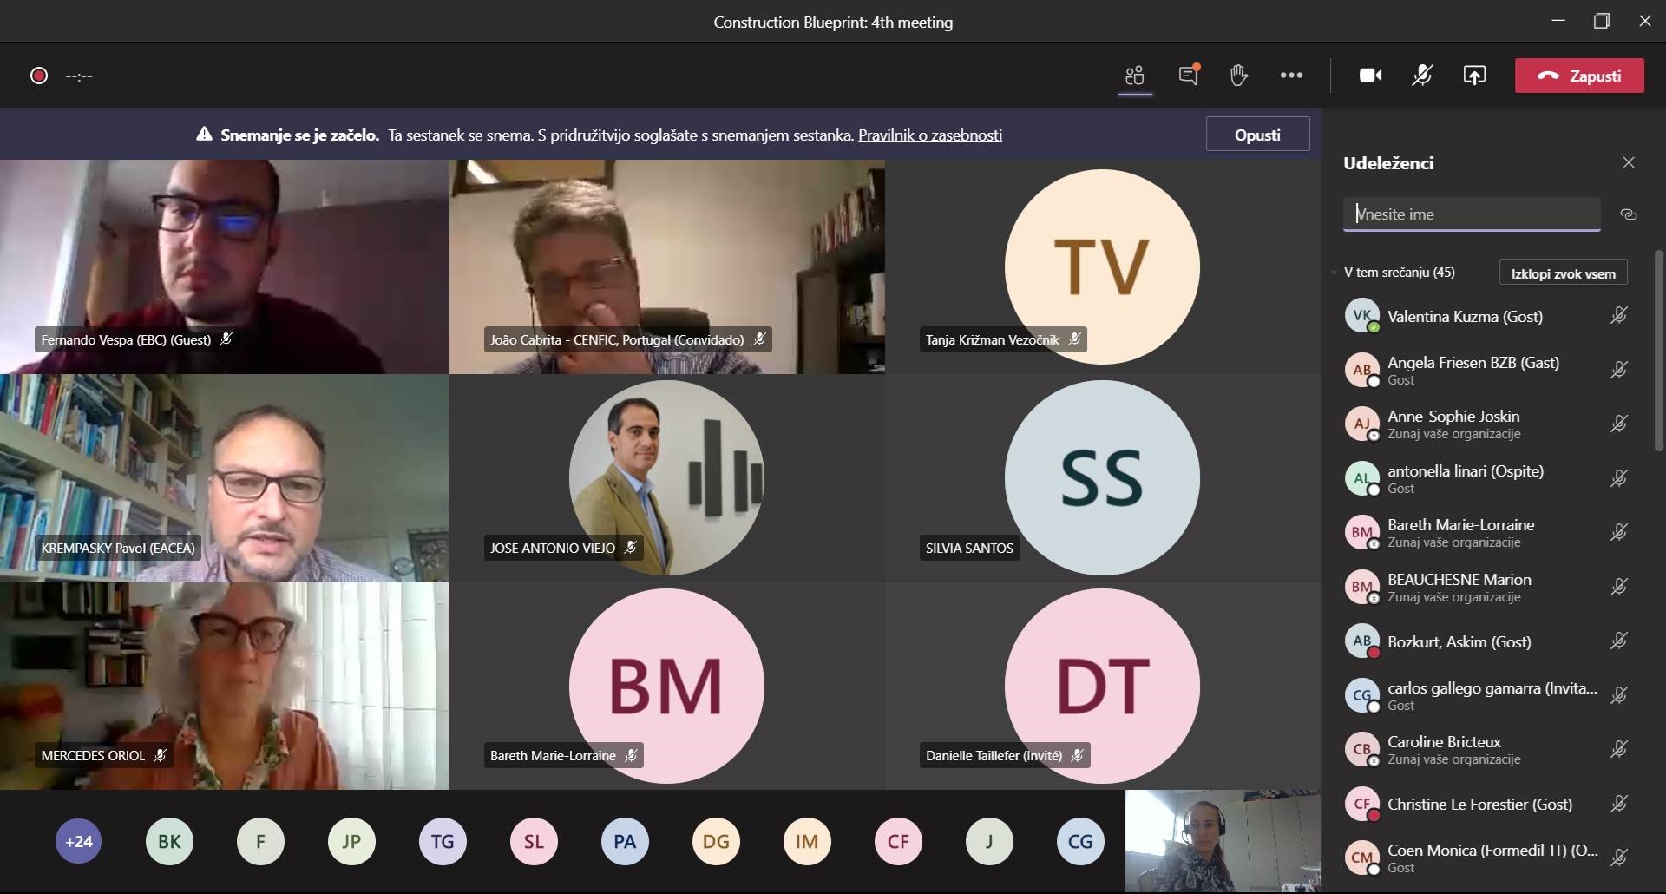Select the BK participant avatar
The height and width of the screenshot is (894, 1666).
[x=170, y=841]
